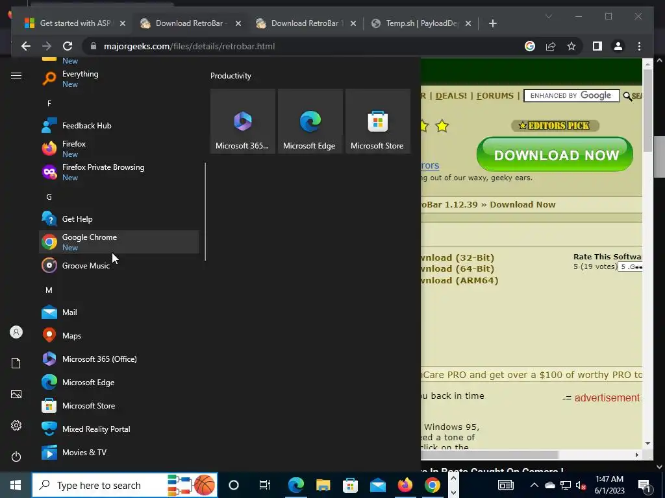This screenshot has width=665, height=498.
Task: Go back in Chrome
Action: (x=26, y=46)
